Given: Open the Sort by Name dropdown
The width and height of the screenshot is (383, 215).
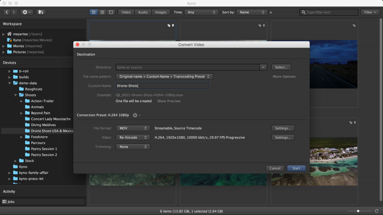Looking at the screenshot, I should point(252,12).
